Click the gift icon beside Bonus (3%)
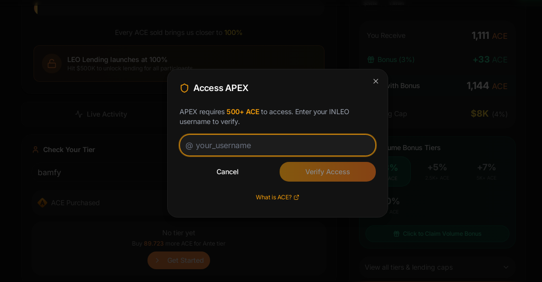This screenshot has height=282, width=542. click(x=371, y=60)
